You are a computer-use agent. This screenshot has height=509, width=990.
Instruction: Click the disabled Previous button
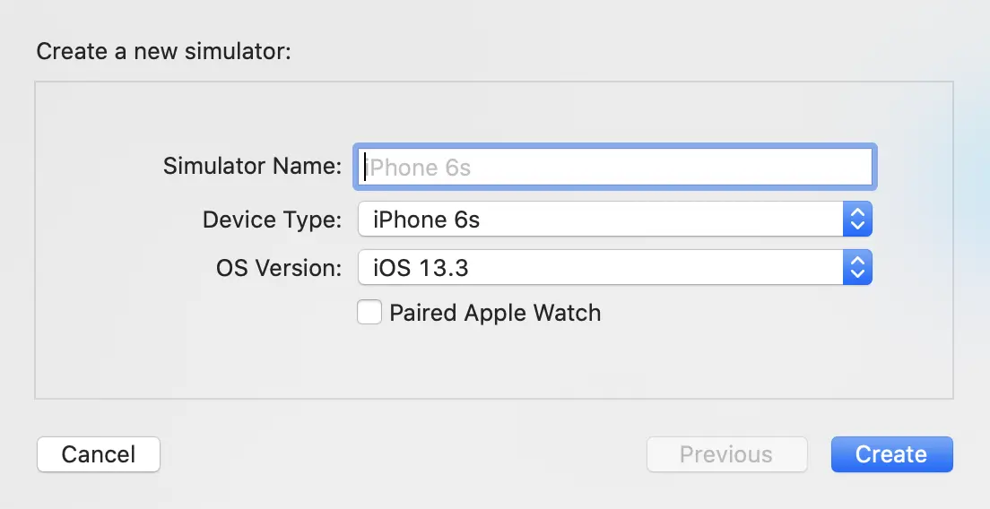coord(726,454)
